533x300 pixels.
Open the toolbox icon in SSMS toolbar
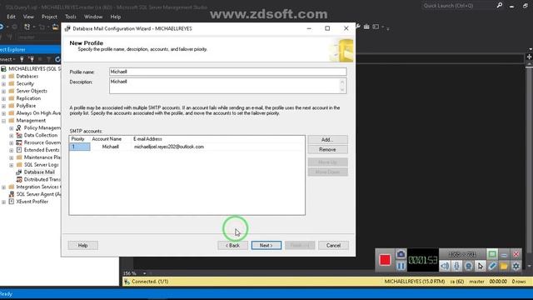click(366, 27)
